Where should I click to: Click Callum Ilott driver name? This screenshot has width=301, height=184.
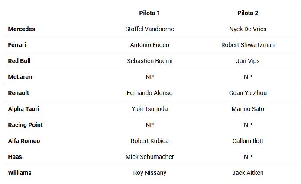pos(248,141)
